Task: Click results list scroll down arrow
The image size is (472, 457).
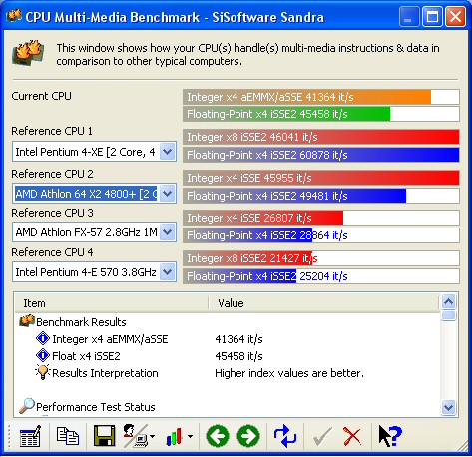Action: (x=449, y=407)
